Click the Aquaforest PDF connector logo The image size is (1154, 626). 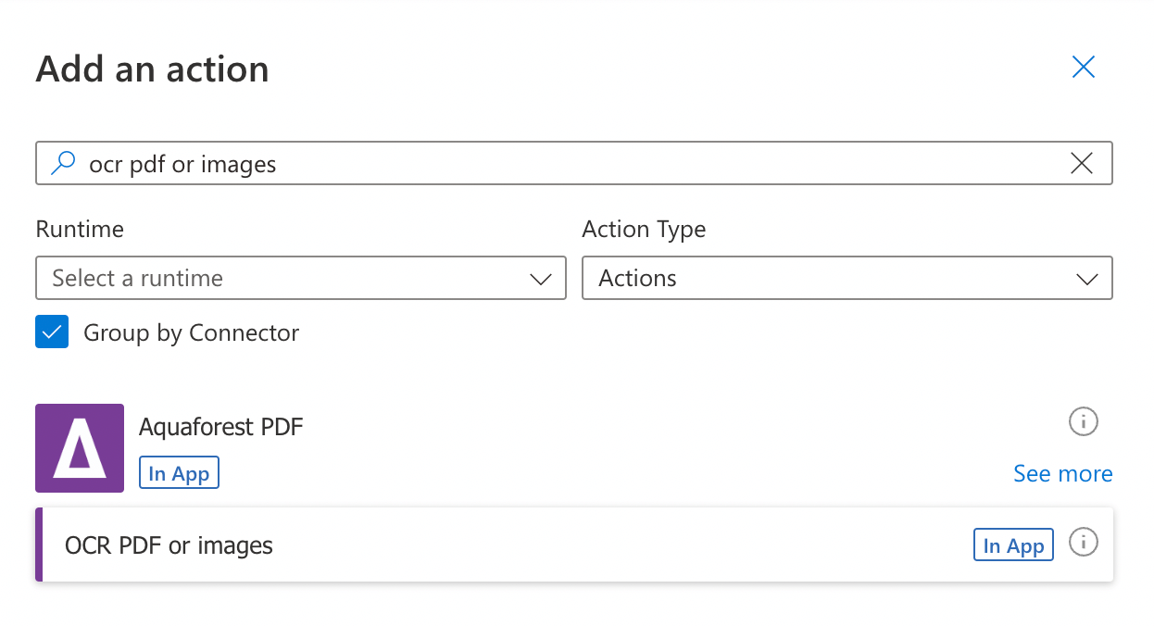click(x=79, y=448)
